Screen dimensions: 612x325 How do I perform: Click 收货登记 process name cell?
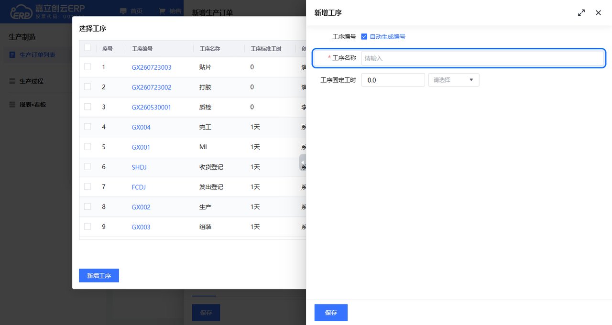point(211,167)
